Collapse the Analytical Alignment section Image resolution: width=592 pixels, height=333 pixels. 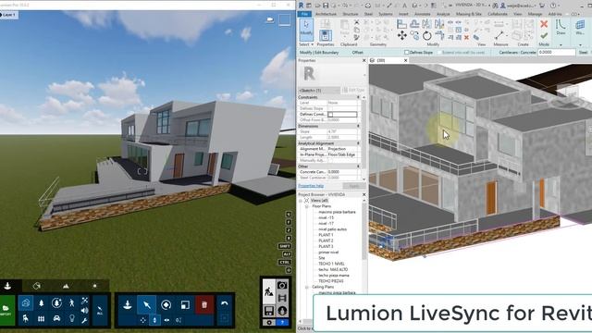(x=358, y=143)
